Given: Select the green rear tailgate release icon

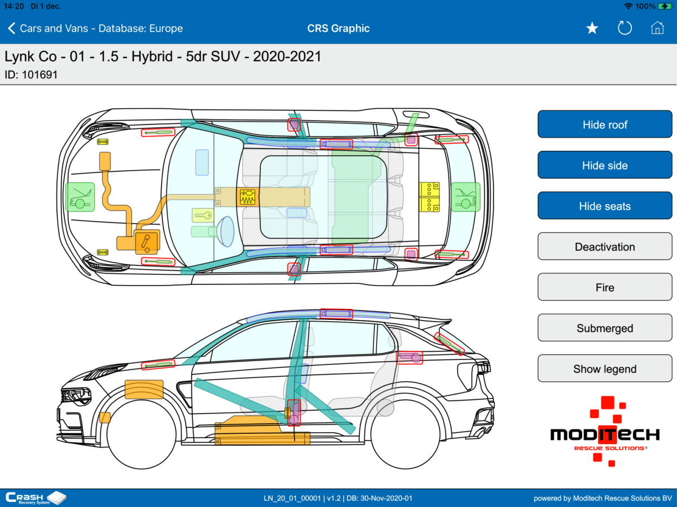Looking at the screenshot, I should pos(465,197).
